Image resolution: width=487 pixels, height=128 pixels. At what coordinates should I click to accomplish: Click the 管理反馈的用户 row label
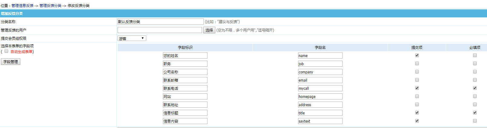pos(14,30)
